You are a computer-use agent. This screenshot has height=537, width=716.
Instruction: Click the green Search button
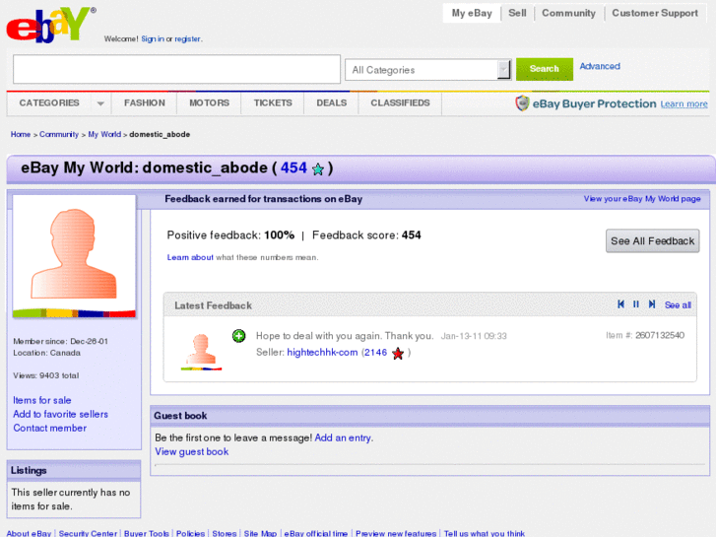pyautogui.click(x=545, y=69)
